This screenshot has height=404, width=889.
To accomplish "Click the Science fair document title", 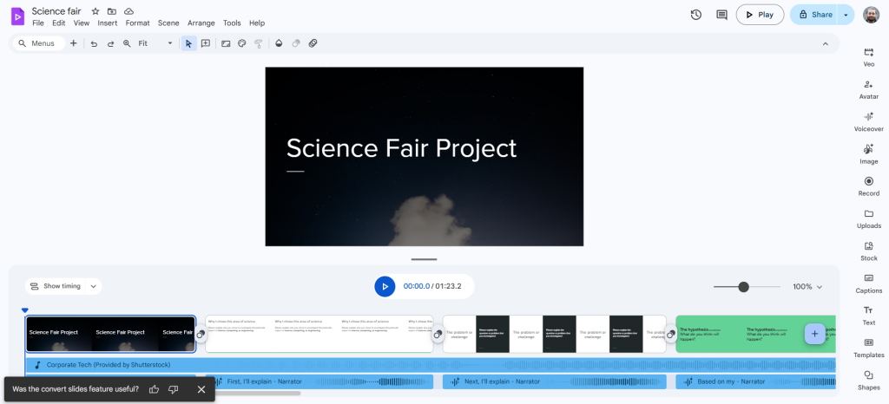I will coord(56,11).
